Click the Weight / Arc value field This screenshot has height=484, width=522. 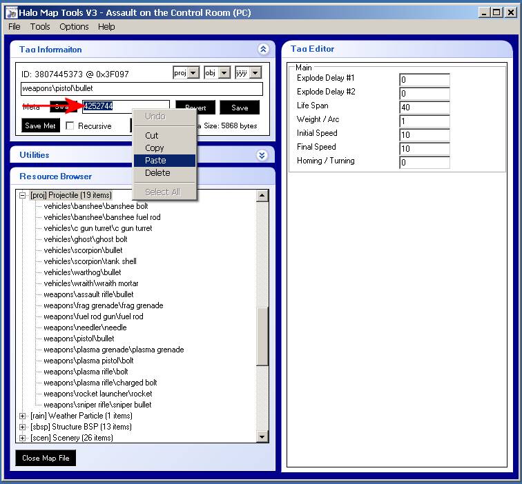(x=425, y=121)
